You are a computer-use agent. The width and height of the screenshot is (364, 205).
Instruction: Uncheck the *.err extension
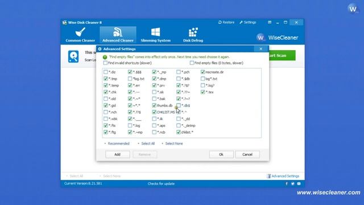click(130, 85)
